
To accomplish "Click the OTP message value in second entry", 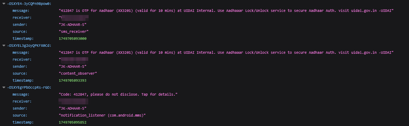I will (226, 52).
